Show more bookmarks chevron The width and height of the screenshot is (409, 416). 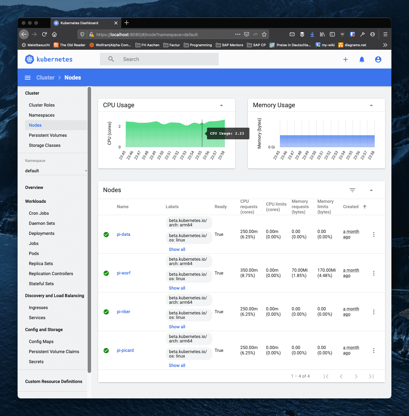tap(385, 45)
